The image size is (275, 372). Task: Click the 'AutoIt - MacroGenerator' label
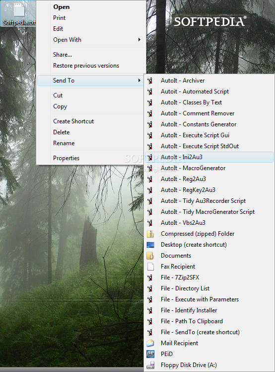tap(193, 168)
